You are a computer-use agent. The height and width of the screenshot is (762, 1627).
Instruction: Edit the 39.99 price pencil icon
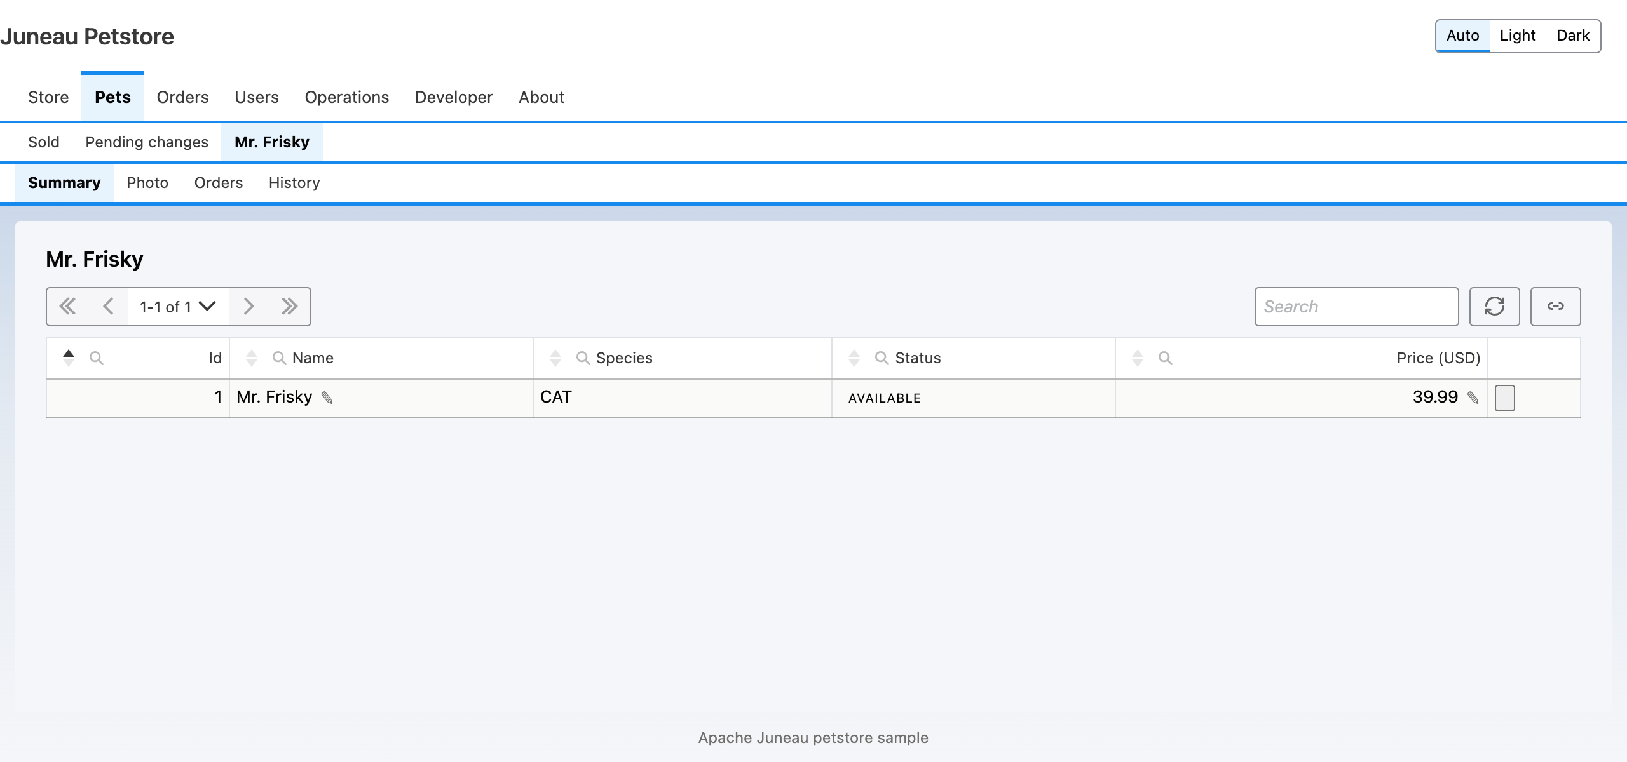(1473, 398)
